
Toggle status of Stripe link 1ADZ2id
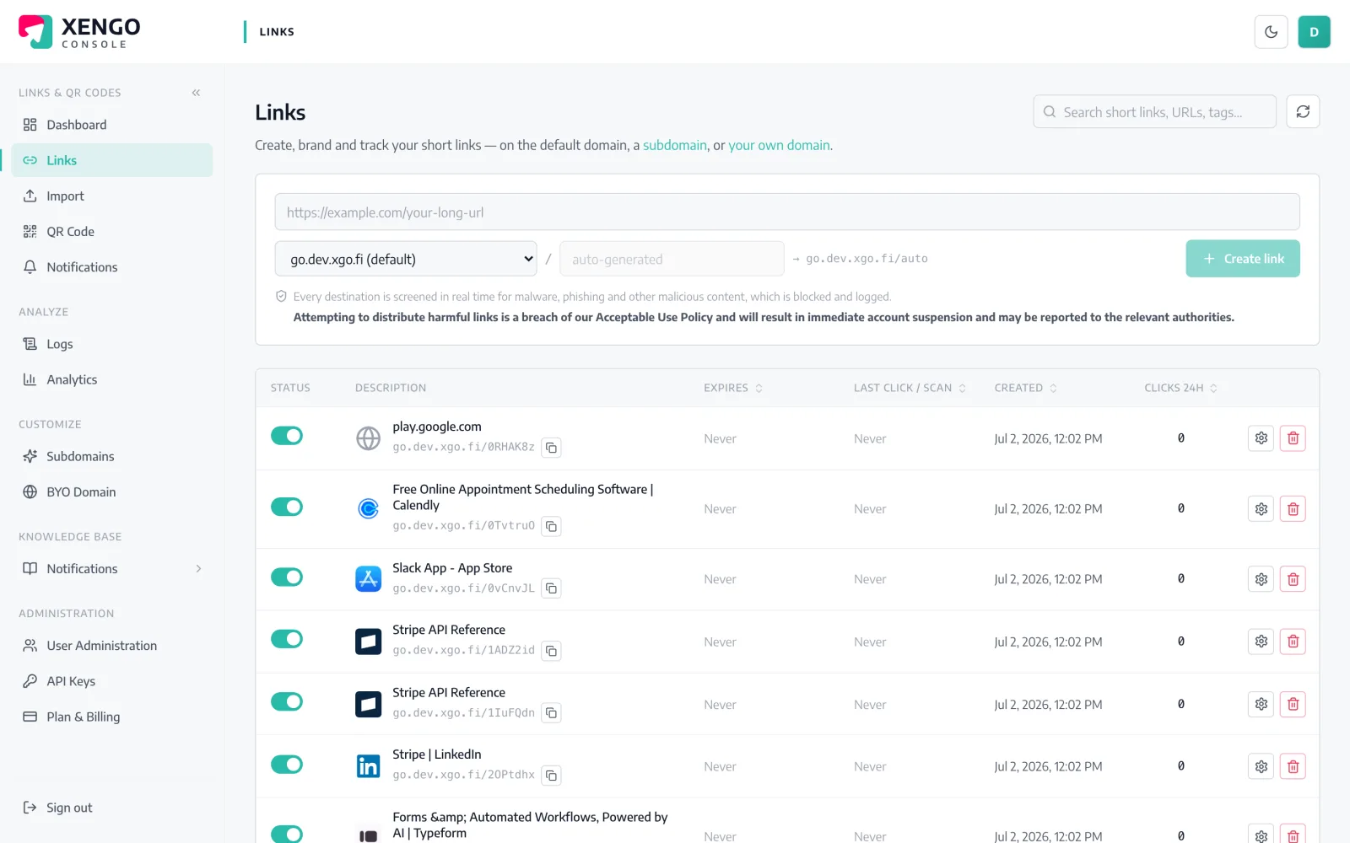[x=287, y=639]
